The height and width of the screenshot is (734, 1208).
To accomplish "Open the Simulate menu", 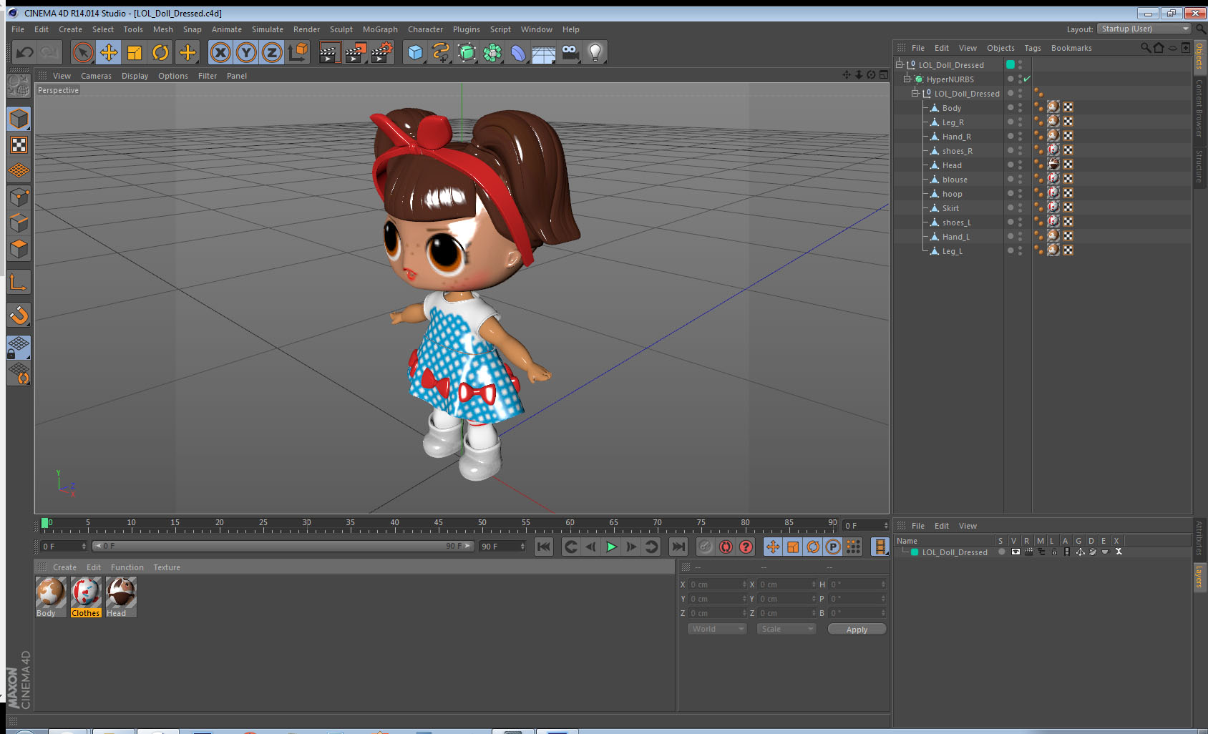I will 268,29.
